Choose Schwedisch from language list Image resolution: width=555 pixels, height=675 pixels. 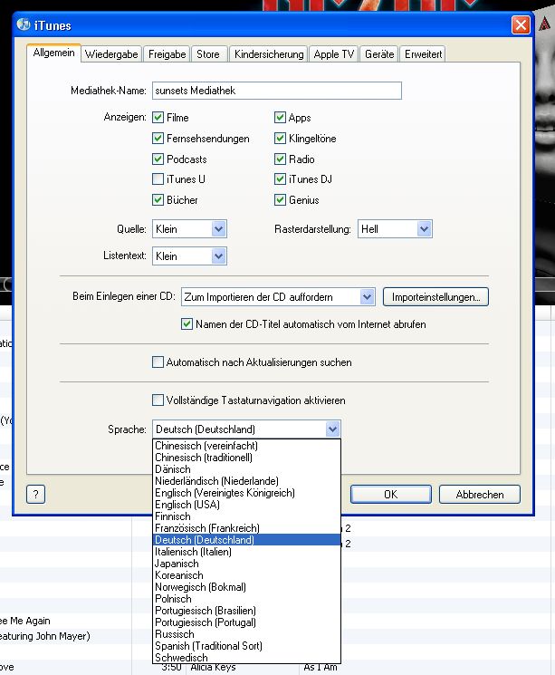pyautogui.click(x=247, y=658)
